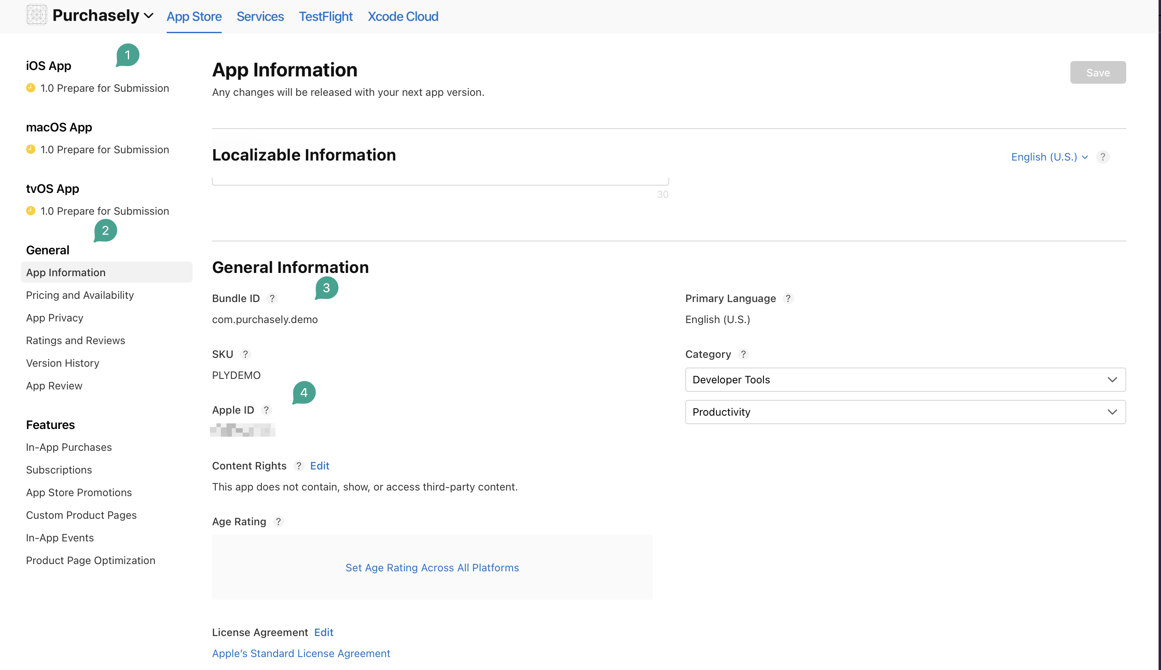
Task: Open help for Bundle ID
Action: [272, 299]
